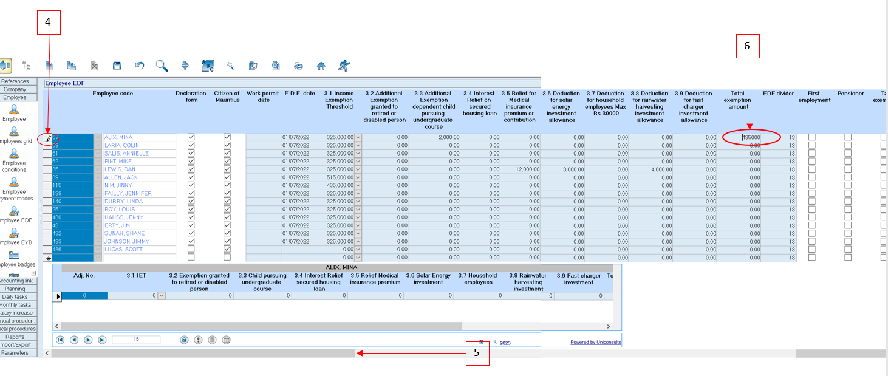Click the filter funnel icon

click(x=185, y=66)
